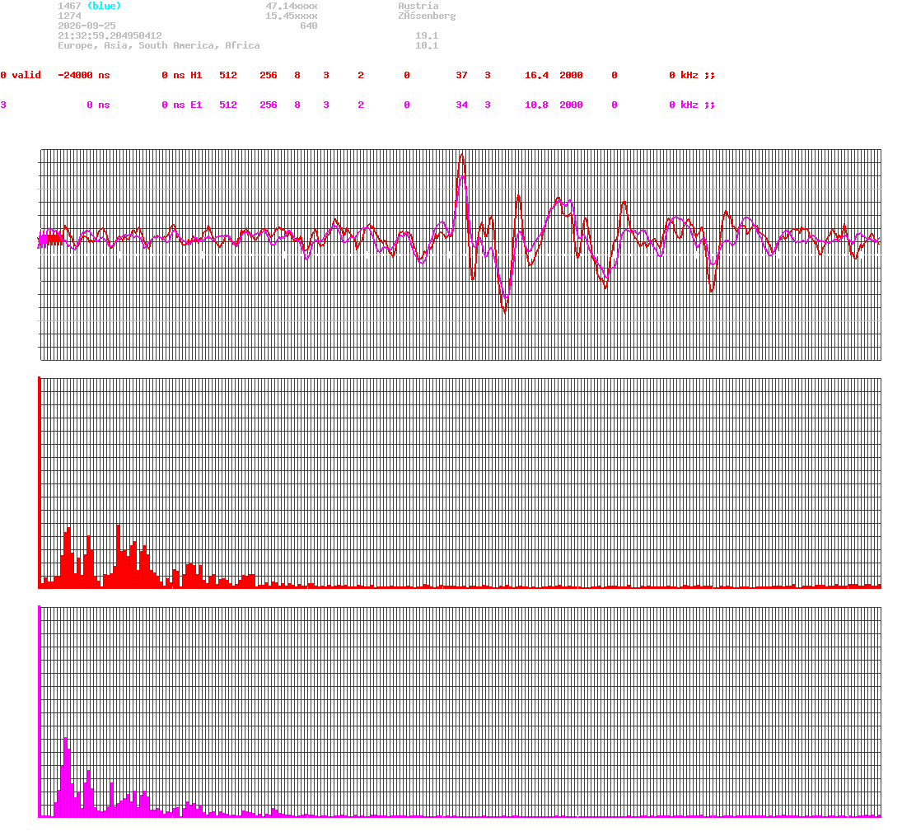Click the country name "Austria"
The height and width of the screenshot is (836, 902).
coord(418,6)
